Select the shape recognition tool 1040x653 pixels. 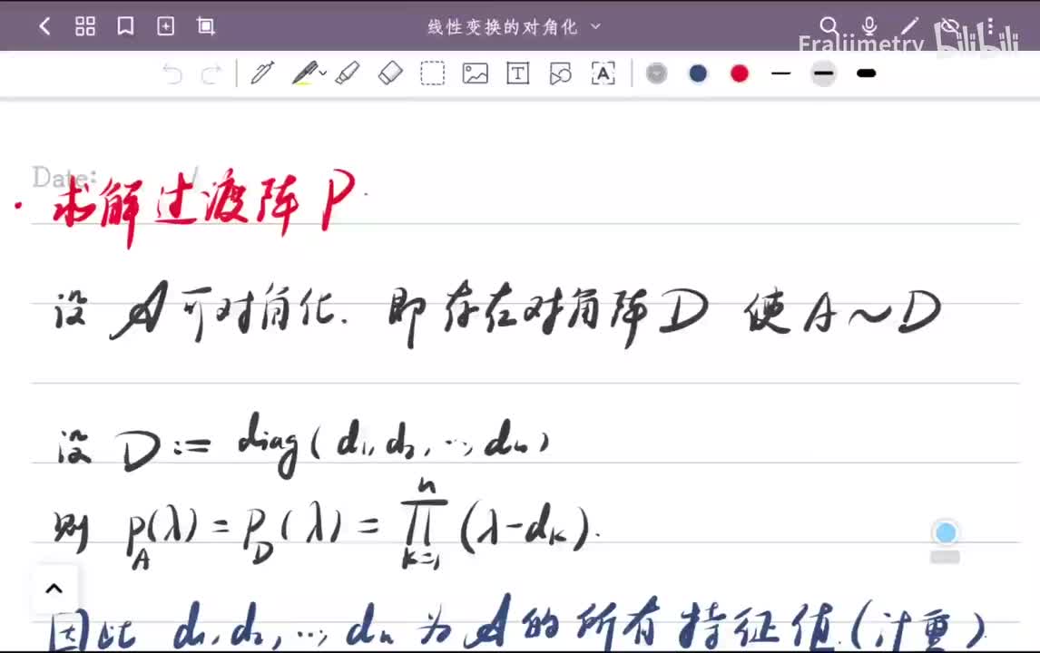[561, 73]
